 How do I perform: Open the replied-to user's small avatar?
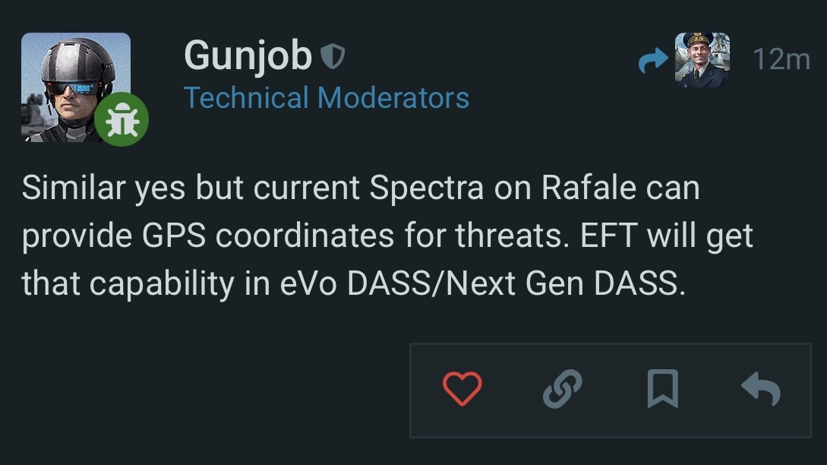[702, 60]
